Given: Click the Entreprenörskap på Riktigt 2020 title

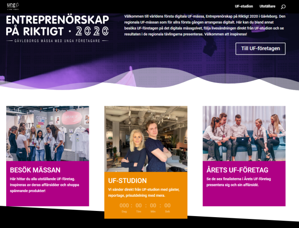Looking at the screenshot, I should pyautogui.click(x=57, y=26).
